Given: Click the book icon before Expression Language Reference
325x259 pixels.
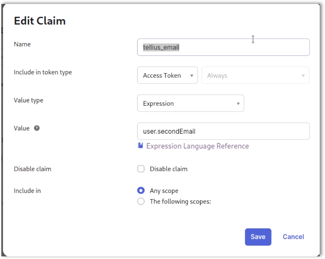Looking at the screenshot, I should click(x=140, y=146).
